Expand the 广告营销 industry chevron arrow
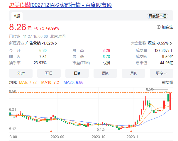178x141 pixels. click(56, 43)
